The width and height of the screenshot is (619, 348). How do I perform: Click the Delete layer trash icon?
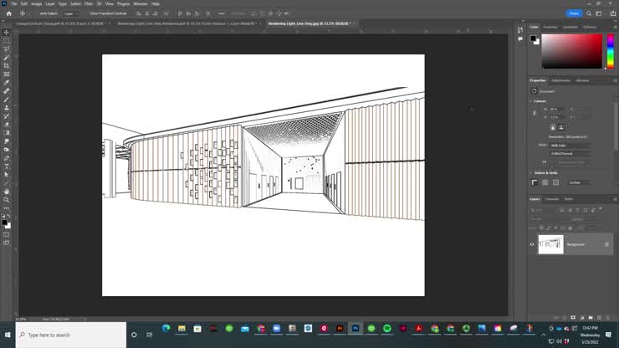click(608, 318)
